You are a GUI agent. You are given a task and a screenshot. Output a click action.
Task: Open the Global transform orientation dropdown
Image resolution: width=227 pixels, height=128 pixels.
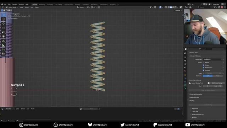81,7
